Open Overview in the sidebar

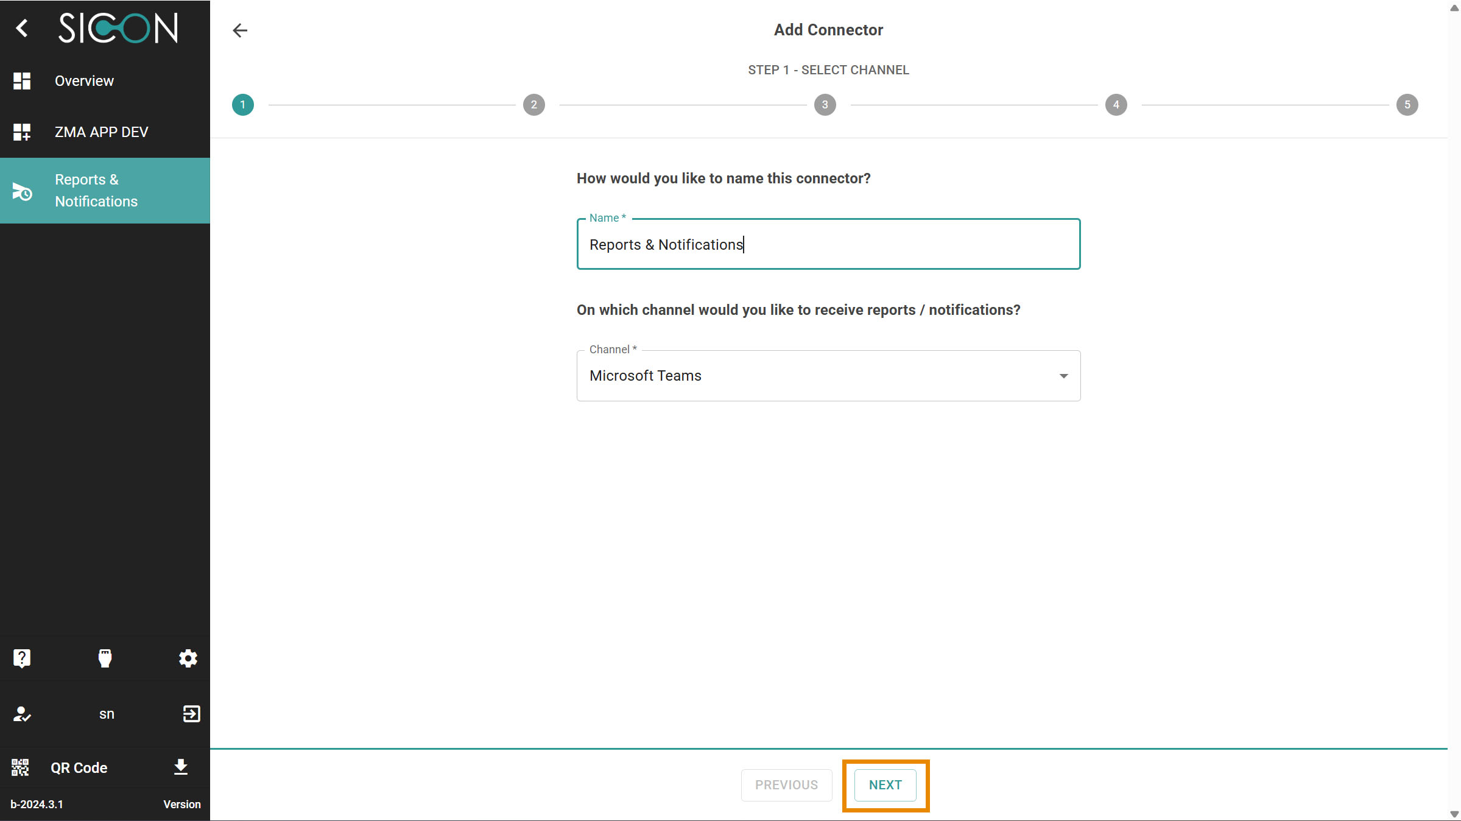point(84,81)
